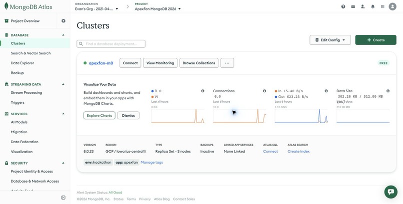Screen dimensions: 403x204
Task: Click the Explore Charts button
Action: point(99,115)
